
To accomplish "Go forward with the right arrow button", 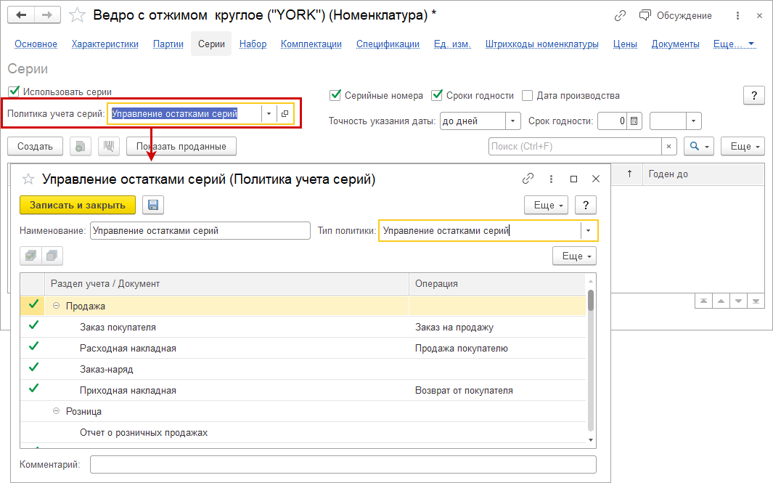I will [x=47, y=15].
